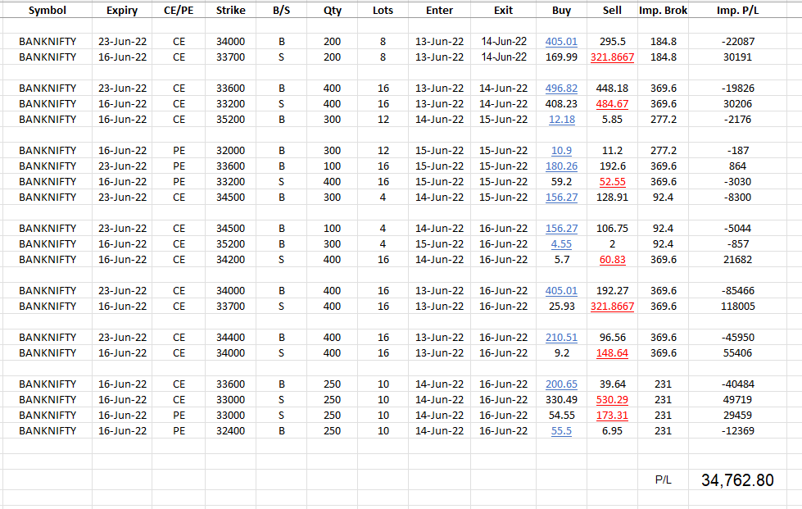Image resolution: width=802 pixels, height=509 pixels.
Task: Select the -22087 P/L cell
Action: [x=737, y=42]
